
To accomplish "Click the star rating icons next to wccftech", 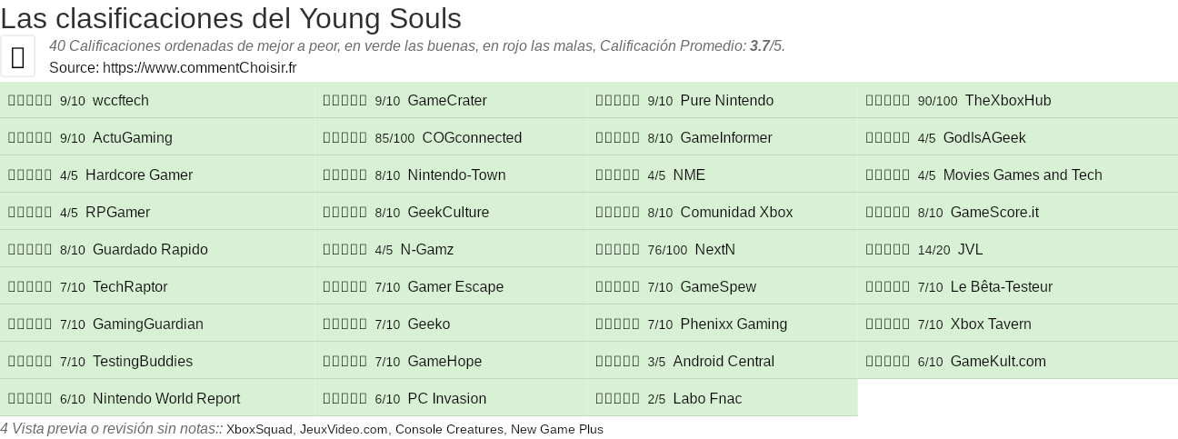I will [x=30, y=101].
